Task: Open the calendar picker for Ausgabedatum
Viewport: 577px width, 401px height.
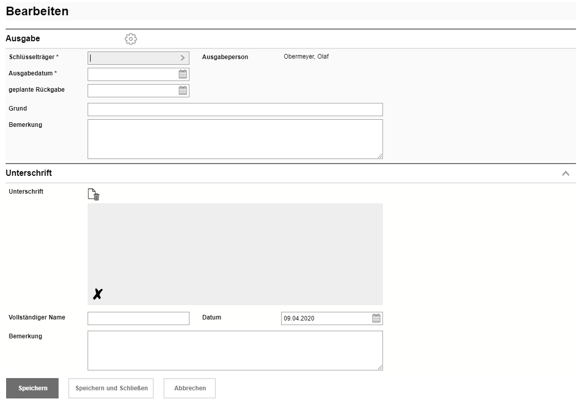Action: tap(183, 74)
